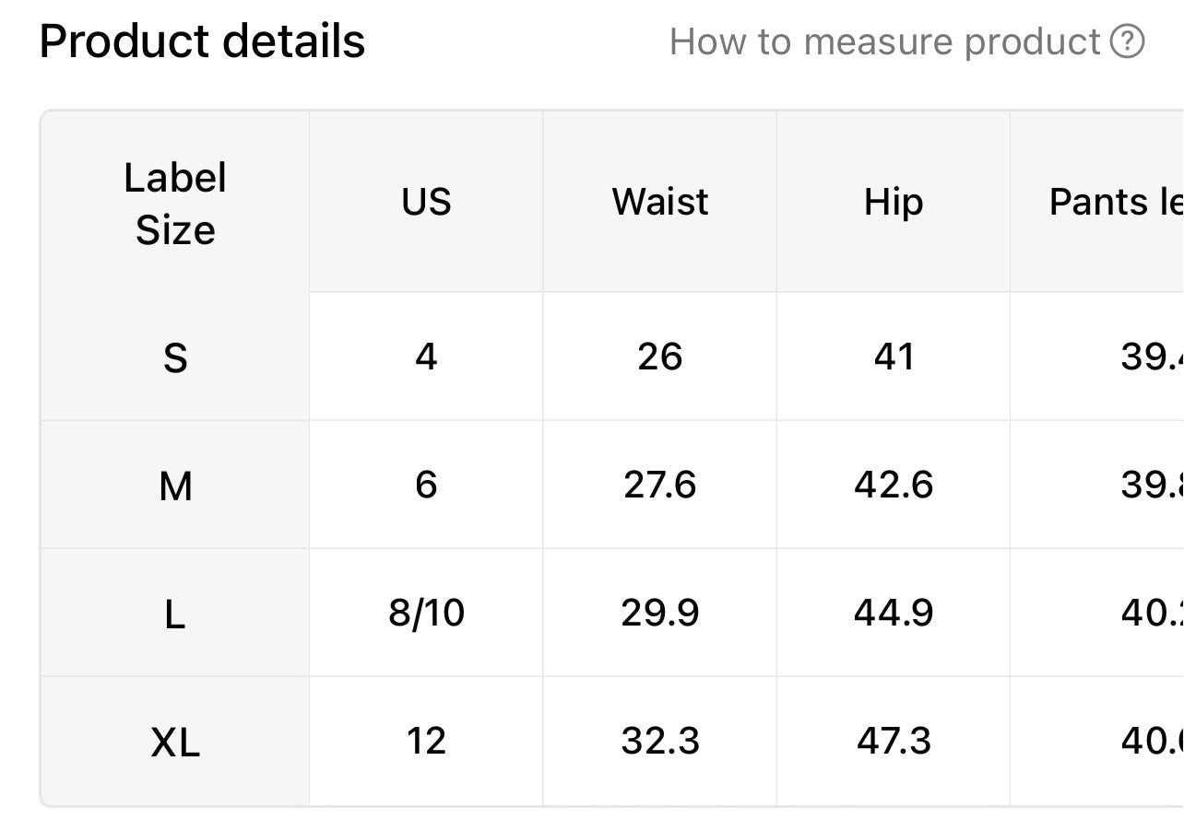The image size is (1184, 831).
Task: Click the hip value 41 cell
Action: (894, 357)
